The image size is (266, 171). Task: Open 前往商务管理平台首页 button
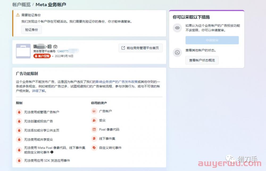(140, 48)
